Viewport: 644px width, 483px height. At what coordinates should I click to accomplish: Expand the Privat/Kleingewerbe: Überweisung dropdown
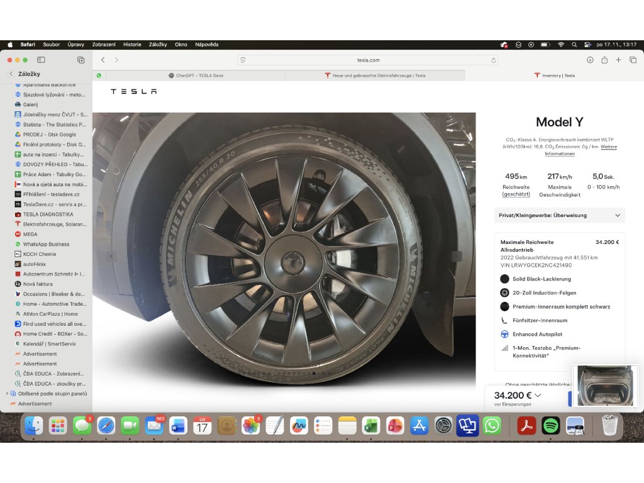coord(559,215)
